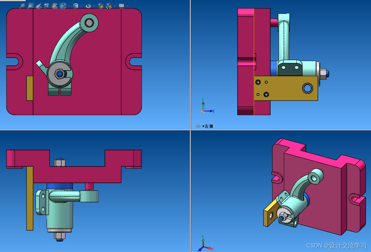Select the Zoom to Area tool
This screenshot has height=252, width=371.
click(x=30, y=6)
